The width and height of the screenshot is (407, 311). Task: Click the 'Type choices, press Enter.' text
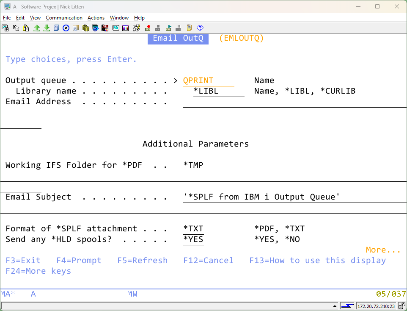pos(71,59)
